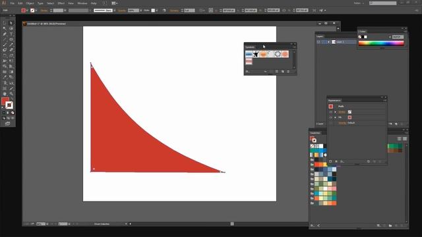
Task: Select the Hand tool
Action: (5, 93)
